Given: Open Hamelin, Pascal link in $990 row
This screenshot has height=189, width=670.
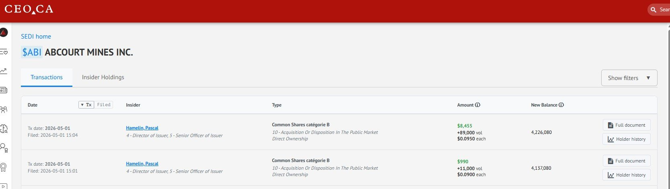Looking at the screenshot, I should (142, 164).
